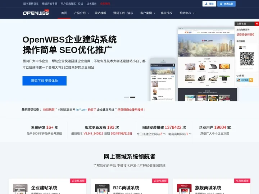Click the 网上商城系统领航者 heading
This screenshot has height=194, width=259.
point(129,157)
